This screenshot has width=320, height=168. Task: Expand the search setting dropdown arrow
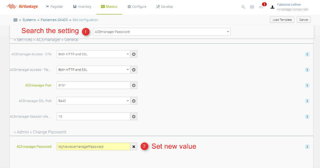(x=228, y=32)
